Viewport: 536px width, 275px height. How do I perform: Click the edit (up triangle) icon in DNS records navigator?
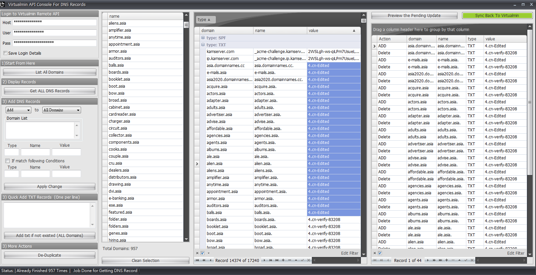pyautogui.click(x=296, y=260)
